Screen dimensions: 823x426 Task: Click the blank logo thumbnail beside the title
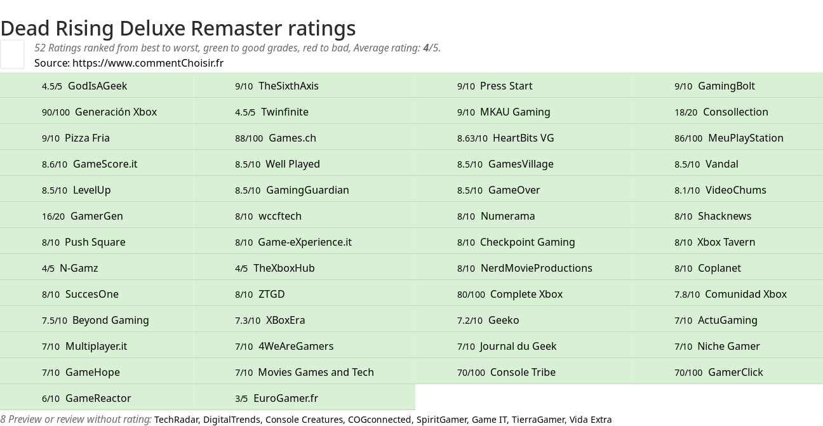click(12, 54)
